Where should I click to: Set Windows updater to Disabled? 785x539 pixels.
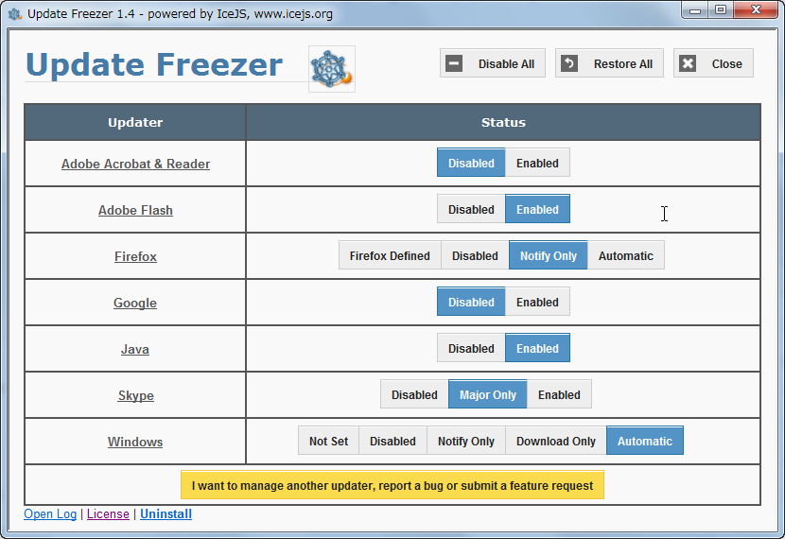tap(392, 441)
